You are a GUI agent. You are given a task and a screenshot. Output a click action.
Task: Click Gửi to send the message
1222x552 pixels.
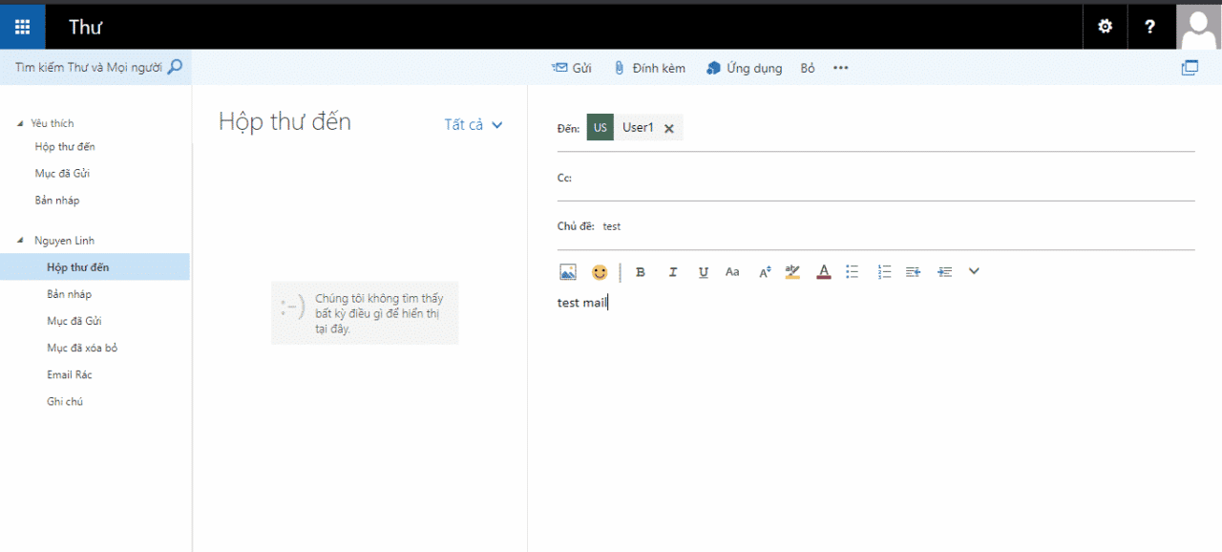(572, 68)
